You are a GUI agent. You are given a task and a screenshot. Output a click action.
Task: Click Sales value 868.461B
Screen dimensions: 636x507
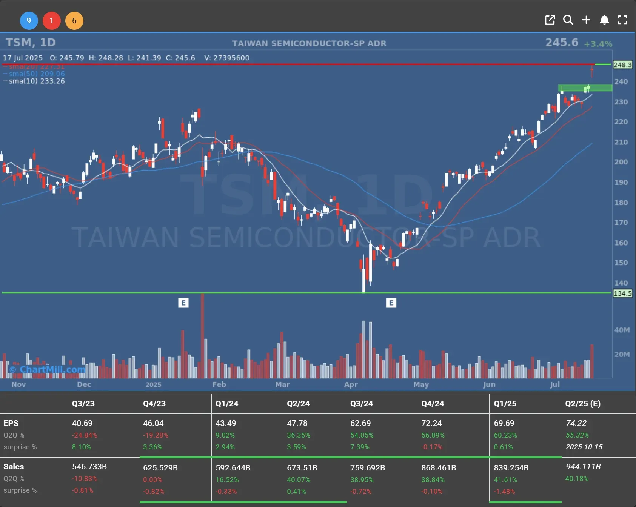(x=439, y=468)
